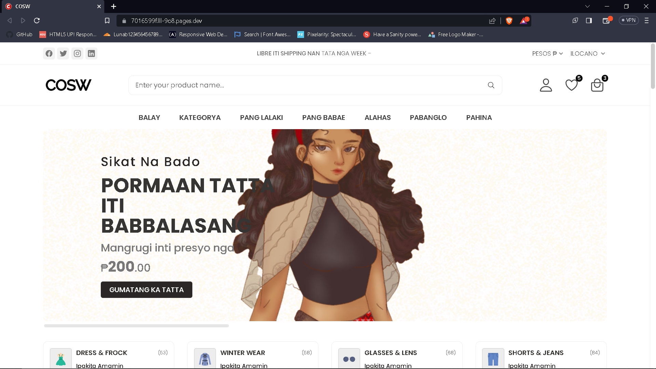The image size is (656, 369).
Task: Toggle the VPN button in the toolbar
Action: click(629, 20)
